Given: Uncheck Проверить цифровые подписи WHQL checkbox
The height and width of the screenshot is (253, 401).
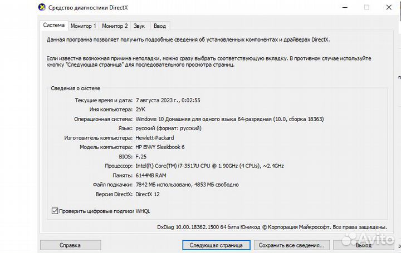Looking at the screenshot, I should tap(55, 211).
